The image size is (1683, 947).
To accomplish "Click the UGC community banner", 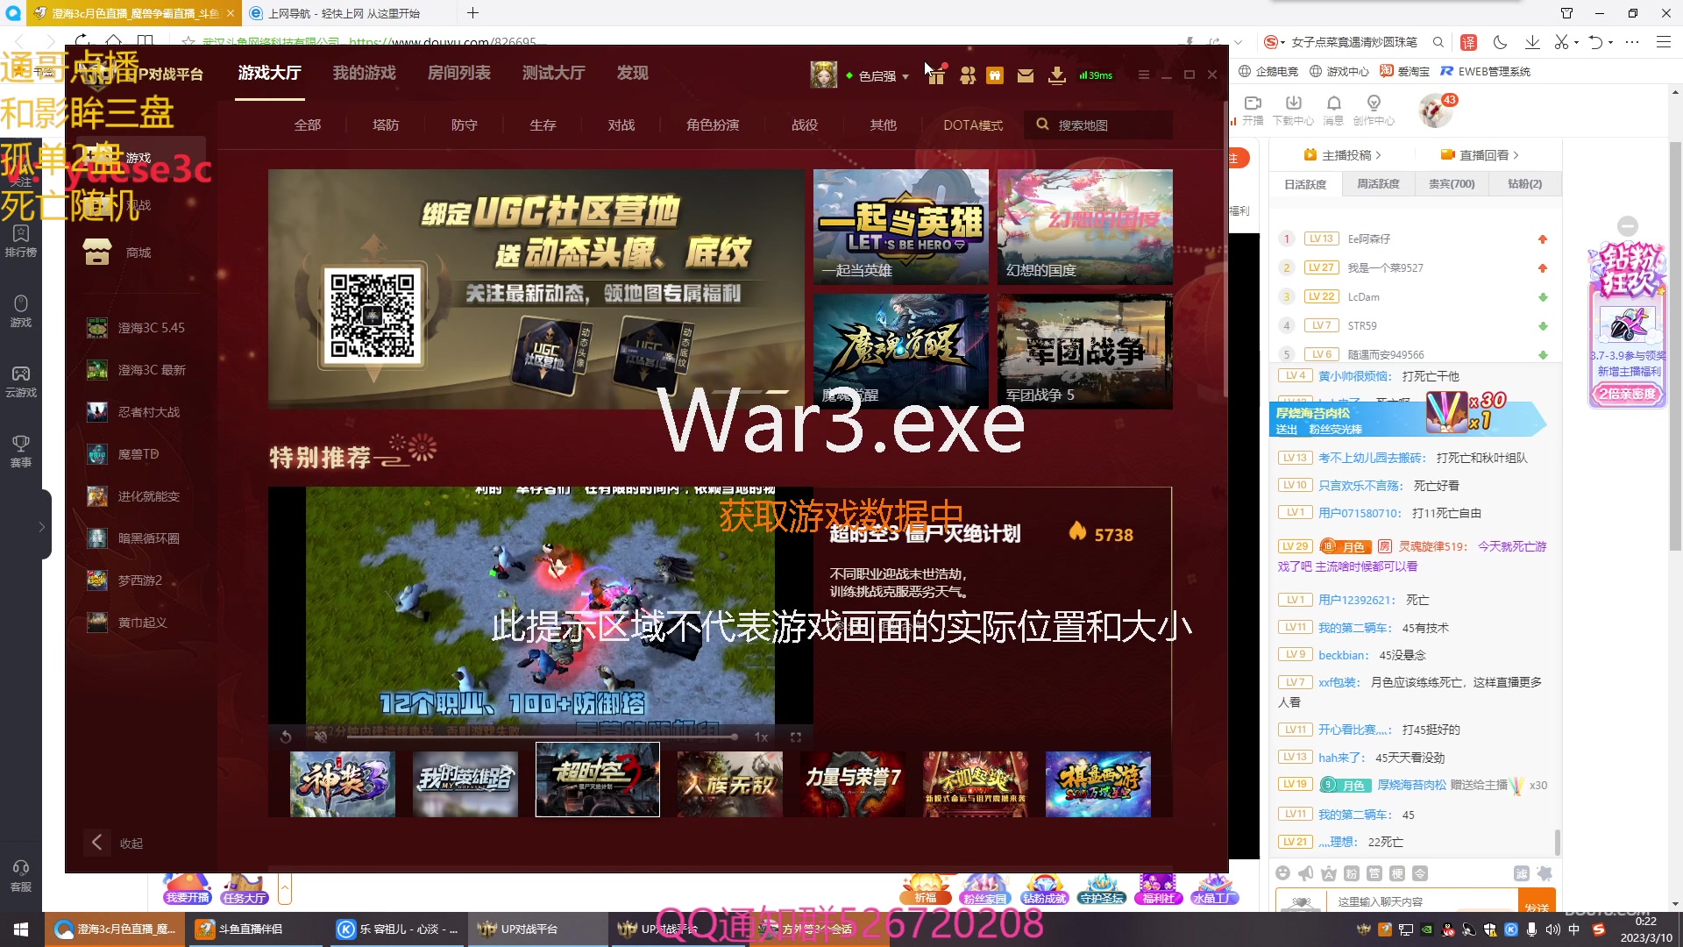I will tap(536, 288).
